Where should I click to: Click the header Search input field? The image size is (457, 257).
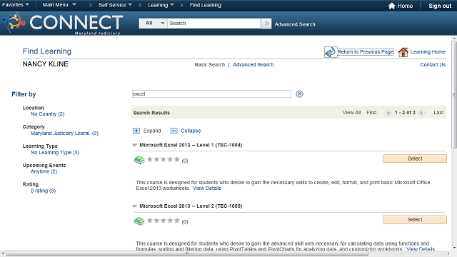coord(214,24)
